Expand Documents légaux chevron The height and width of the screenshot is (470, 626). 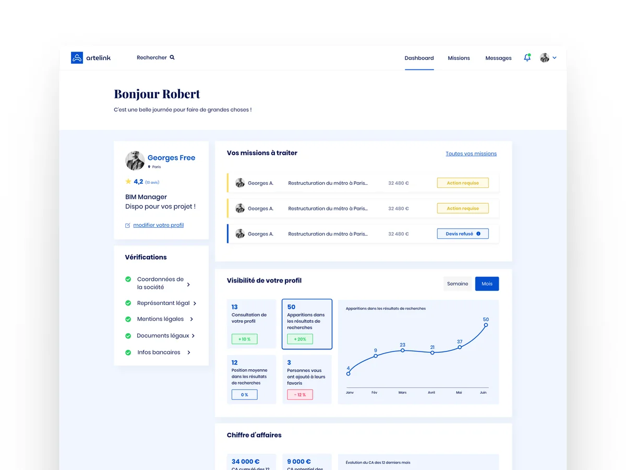(193, 336)
